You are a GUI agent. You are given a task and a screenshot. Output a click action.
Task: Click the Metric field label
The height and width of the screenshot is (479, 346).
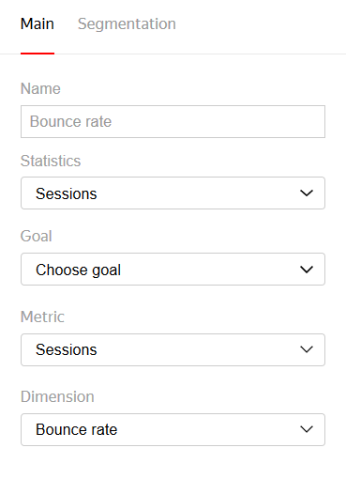point(42,317)
